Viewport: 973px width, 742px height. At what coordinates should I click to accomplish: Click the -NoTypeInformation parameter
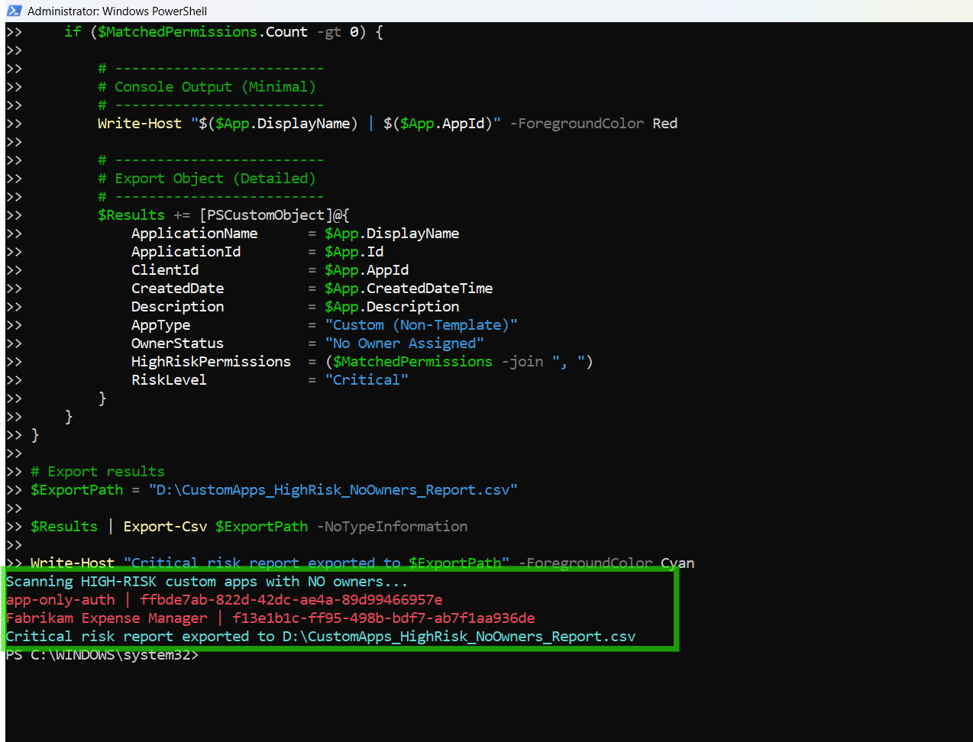click(x=392, y=527)
